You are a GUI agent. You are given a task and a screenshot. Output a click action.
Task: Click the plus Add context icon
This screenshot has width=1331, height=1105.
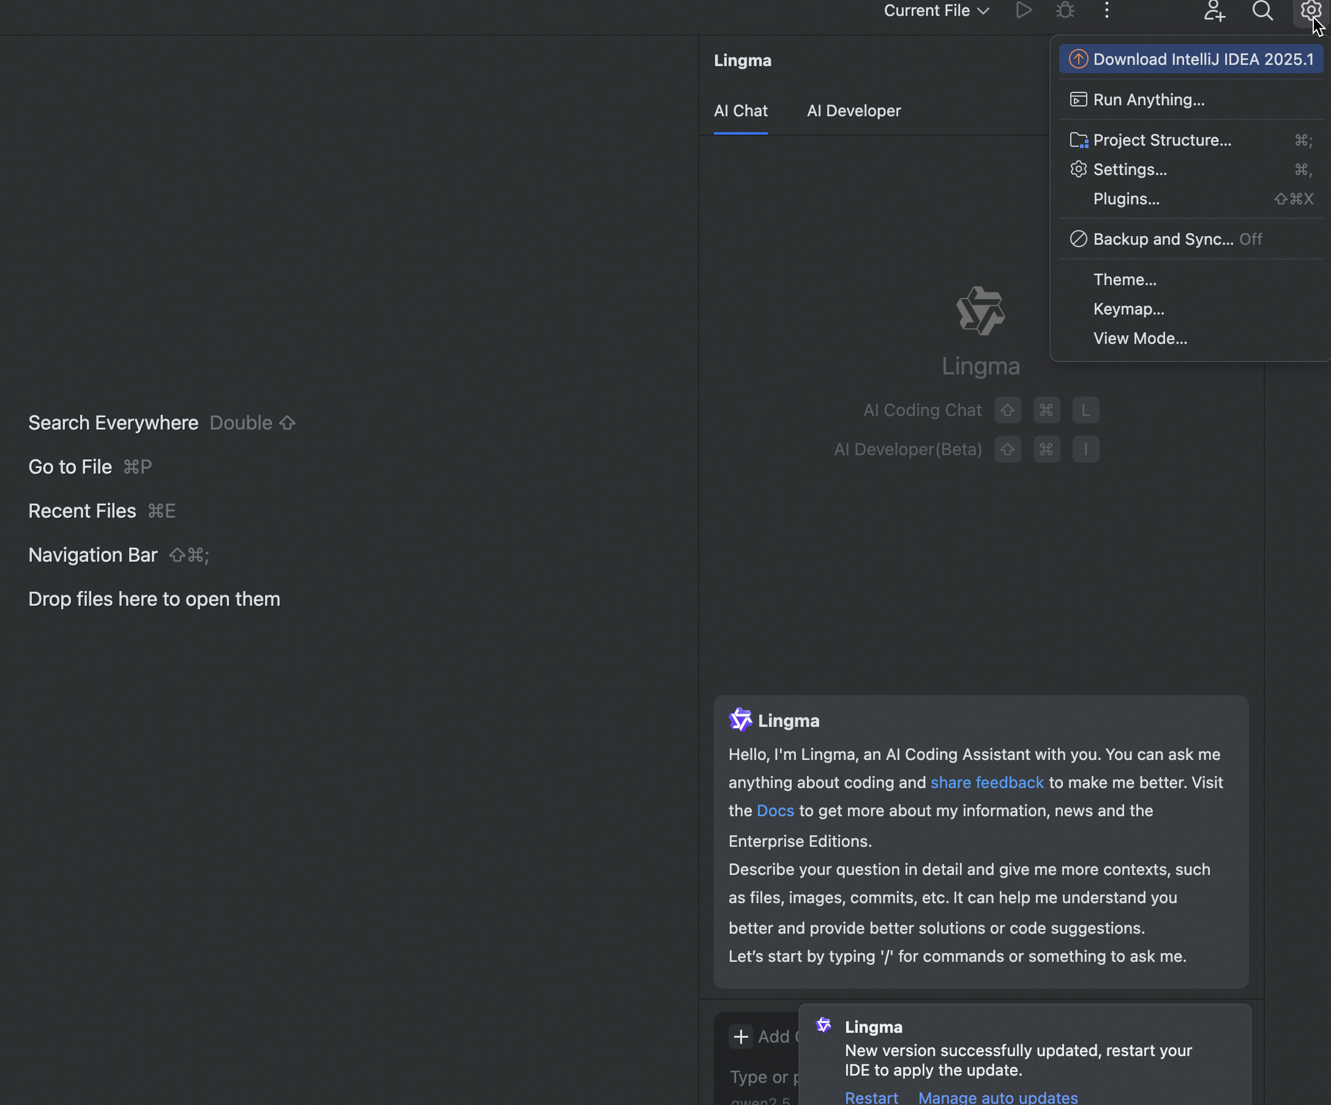pos(740,1036)
